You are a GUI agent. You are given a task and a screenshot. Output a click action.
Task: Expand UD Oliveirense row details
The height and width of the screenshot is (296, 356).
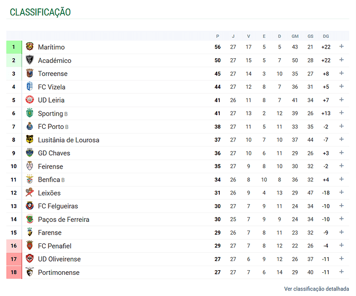(x=342, y=259)
